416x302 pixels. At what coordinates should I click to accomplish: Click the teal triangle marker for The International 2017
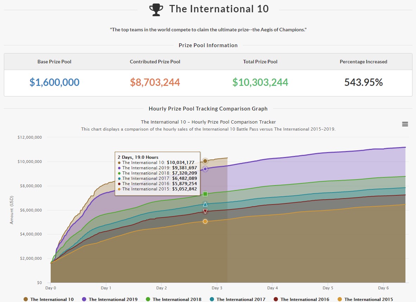point(205,203)
